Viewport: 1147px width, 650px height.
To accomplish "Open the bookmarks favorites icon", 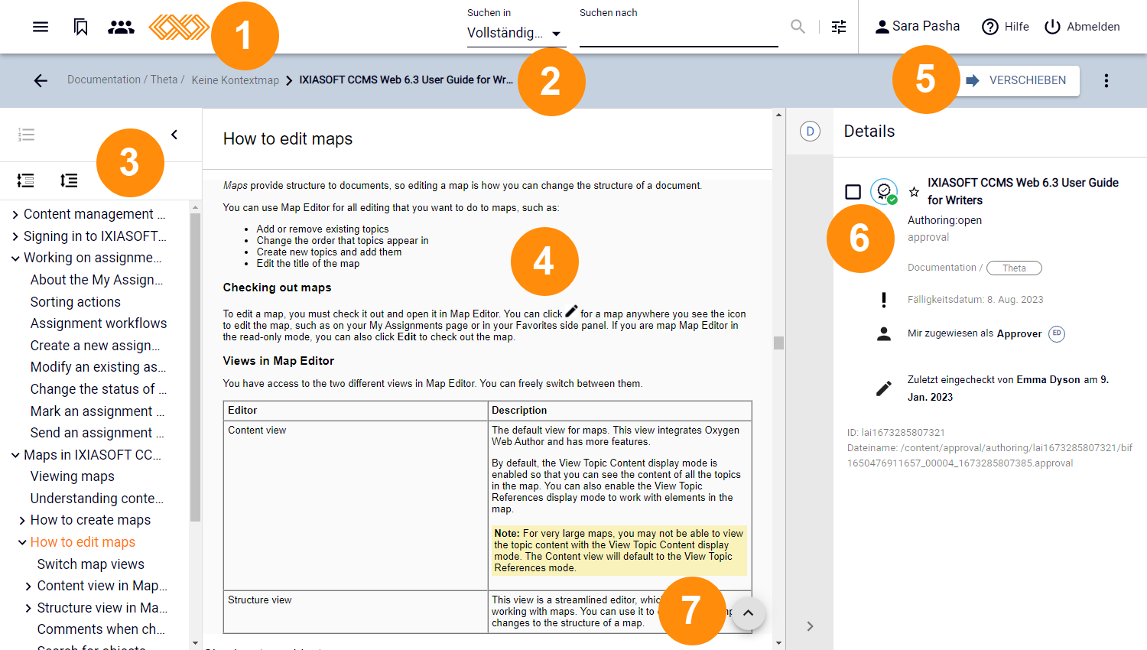I will [80, 27].
